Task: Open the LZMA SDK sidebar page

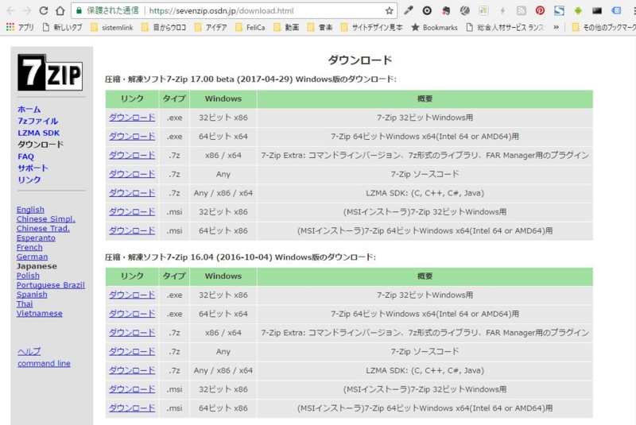Action: [38, 133]
